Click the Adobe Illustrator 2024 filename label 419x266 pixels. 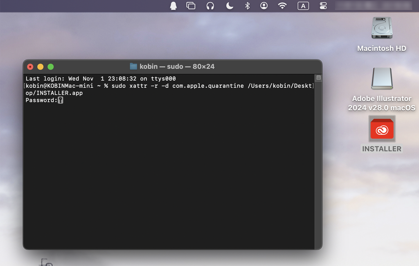381,102
